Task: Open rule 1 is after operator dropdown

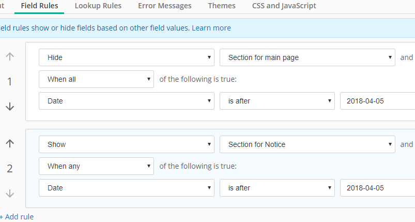Action: [277, 101]
